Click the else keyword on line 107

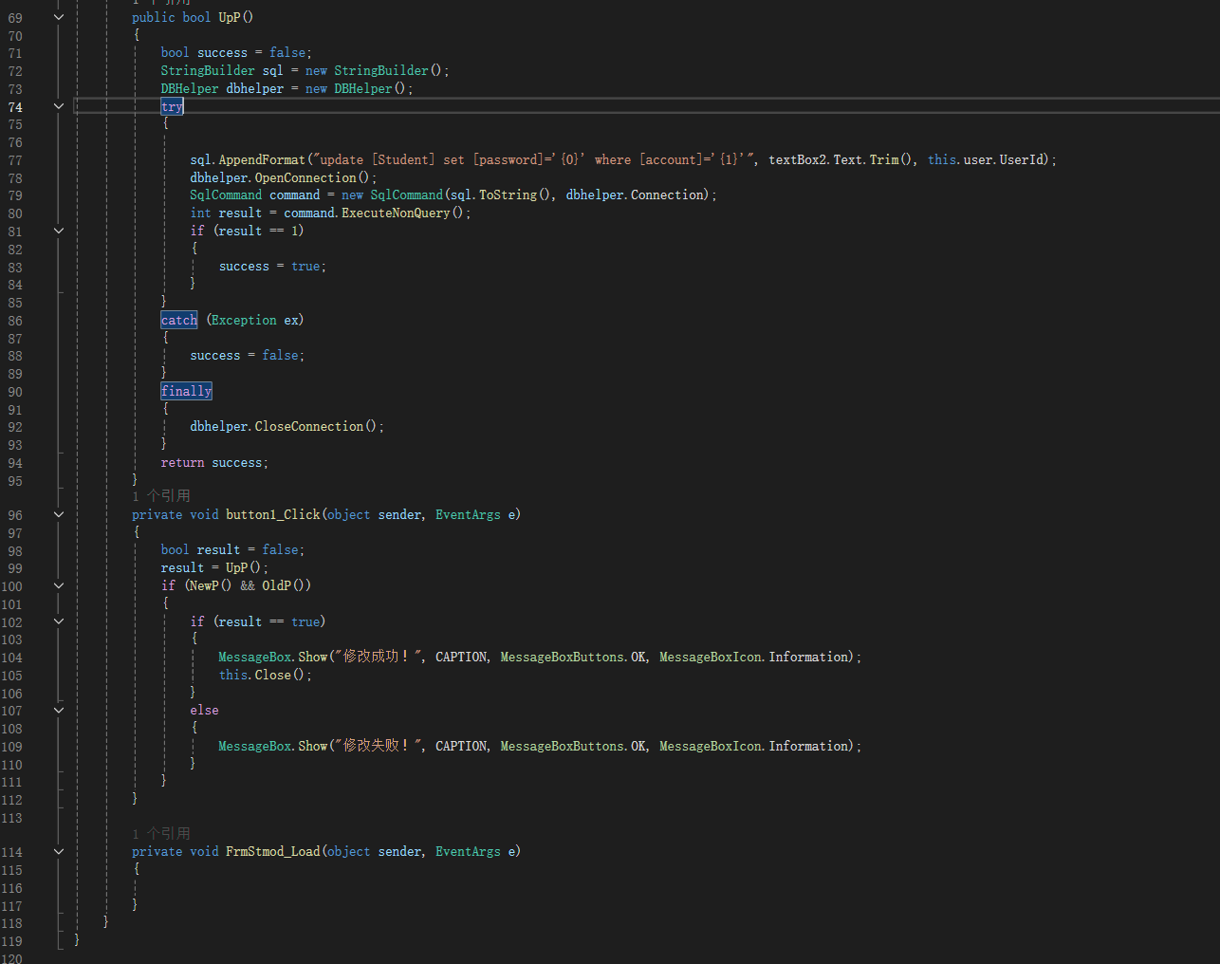(204, 710)
